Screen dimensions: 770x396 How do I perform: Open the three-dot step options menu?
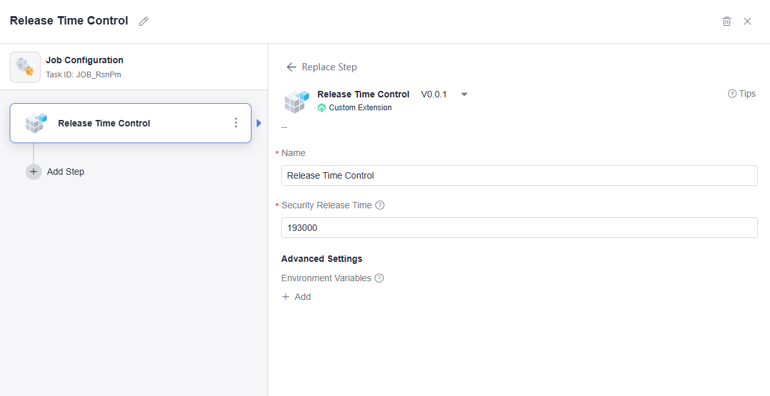(236, 123)
